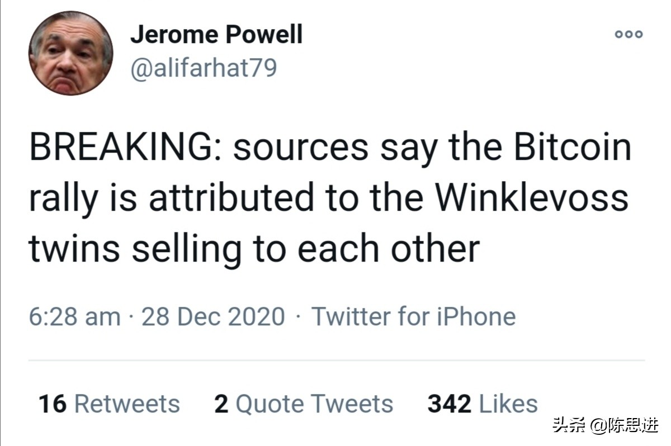Viewport: 671px width, 446px height.
Task: Click the word Bitcoin in the tweet
Action: pyautogui.click(x=573, y=148)
